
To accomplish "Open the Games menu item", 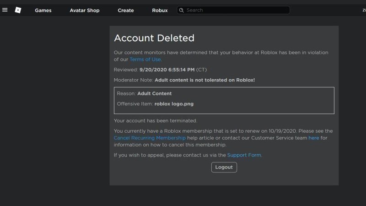I will pyautogui.click(x=43, y=11).
